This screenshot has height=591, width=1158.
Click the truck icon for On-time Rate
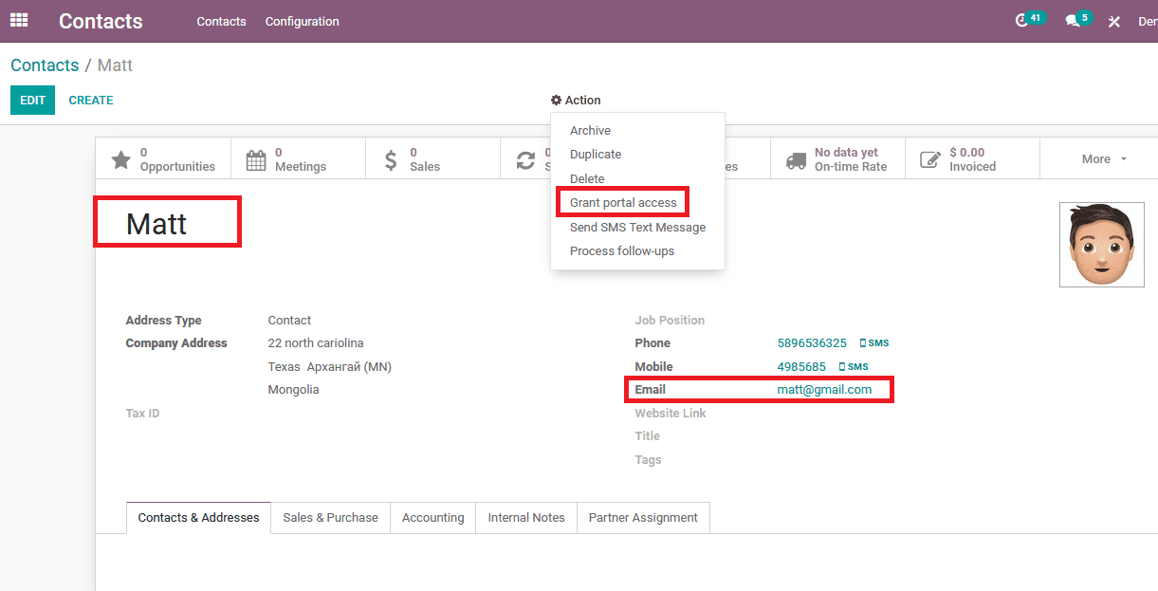796,159
